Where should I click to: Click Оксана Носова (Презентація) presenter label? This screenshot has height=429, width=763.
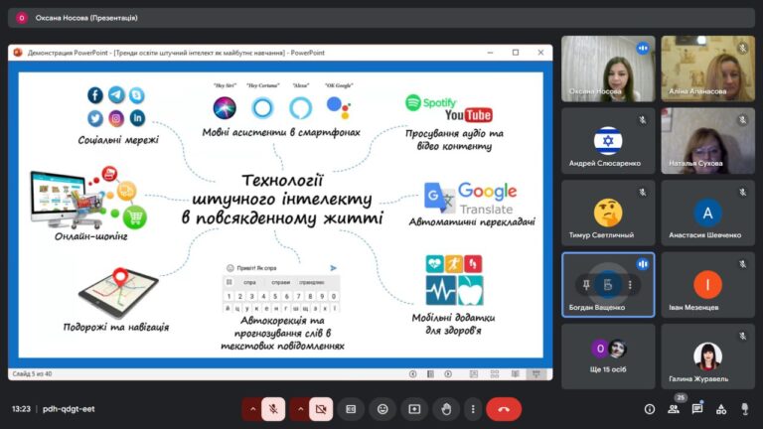click(x=86, y=18)
